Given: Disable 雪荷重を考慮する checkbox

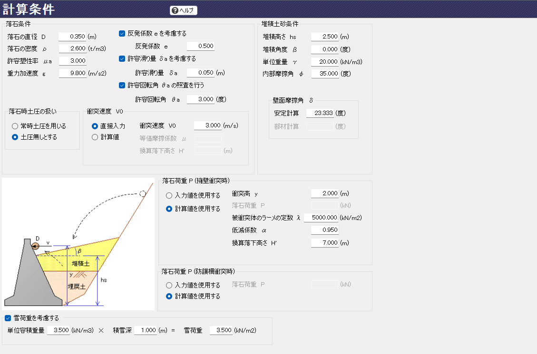Looking at the screenshot, I should (8, 318).
